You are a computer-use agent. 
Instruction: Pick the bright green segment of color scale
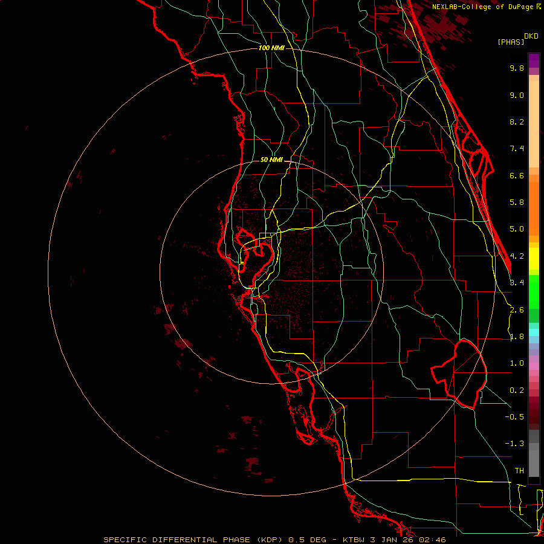pyautogui.click(x=534, y=292)
